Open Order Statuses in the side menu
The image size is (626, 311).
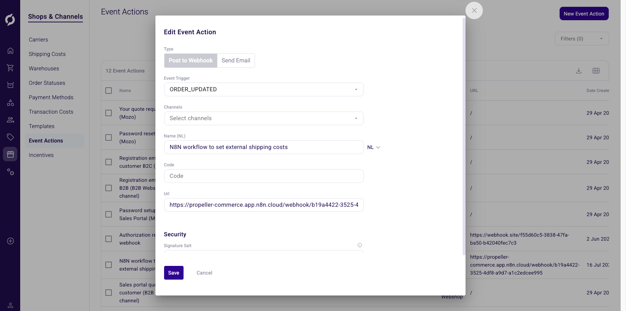point(47,83)
